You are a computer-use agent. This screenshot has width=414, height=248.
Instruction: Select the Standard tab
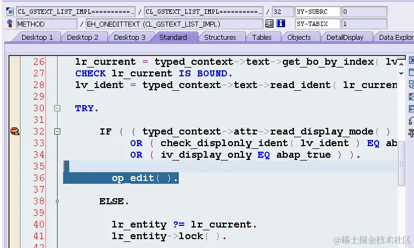(173, 37)
